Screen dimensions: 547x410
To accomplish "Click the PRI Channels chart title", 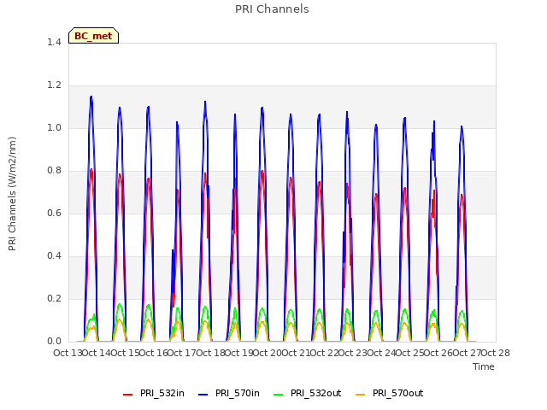I will [x=272, y=9].
